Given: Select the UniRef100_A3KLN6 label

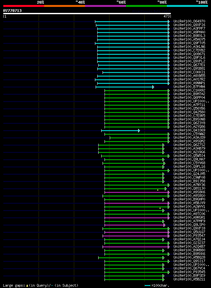Looking at the screenshot, I should click(x=189, y=47).
